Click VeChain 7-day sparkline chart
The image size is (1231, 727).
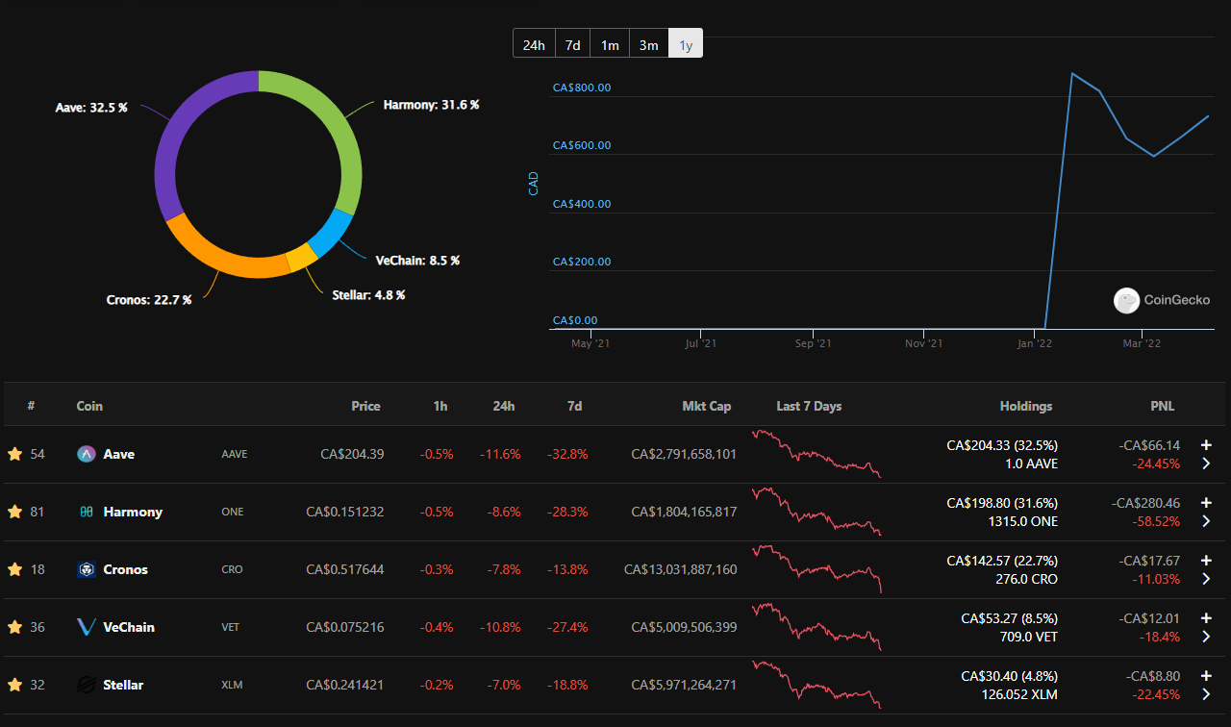point(816,627)
